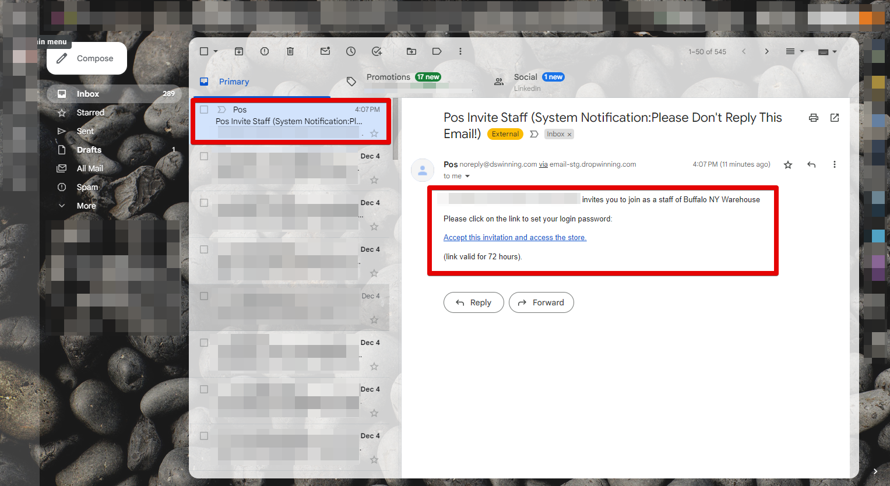Image resolution: width=890 pixels, height=486 pixels.
Task: Click the sender avatar icon
Action: click(x=423, y=170)
